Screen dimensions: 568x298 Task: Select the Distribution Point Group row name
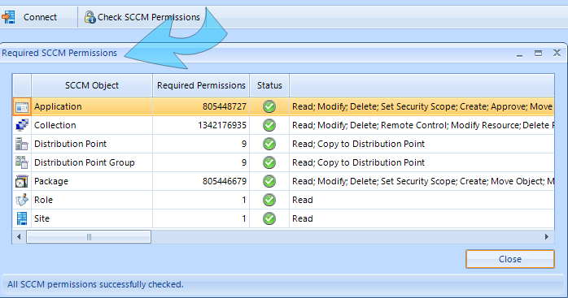(x=85, y=162)
